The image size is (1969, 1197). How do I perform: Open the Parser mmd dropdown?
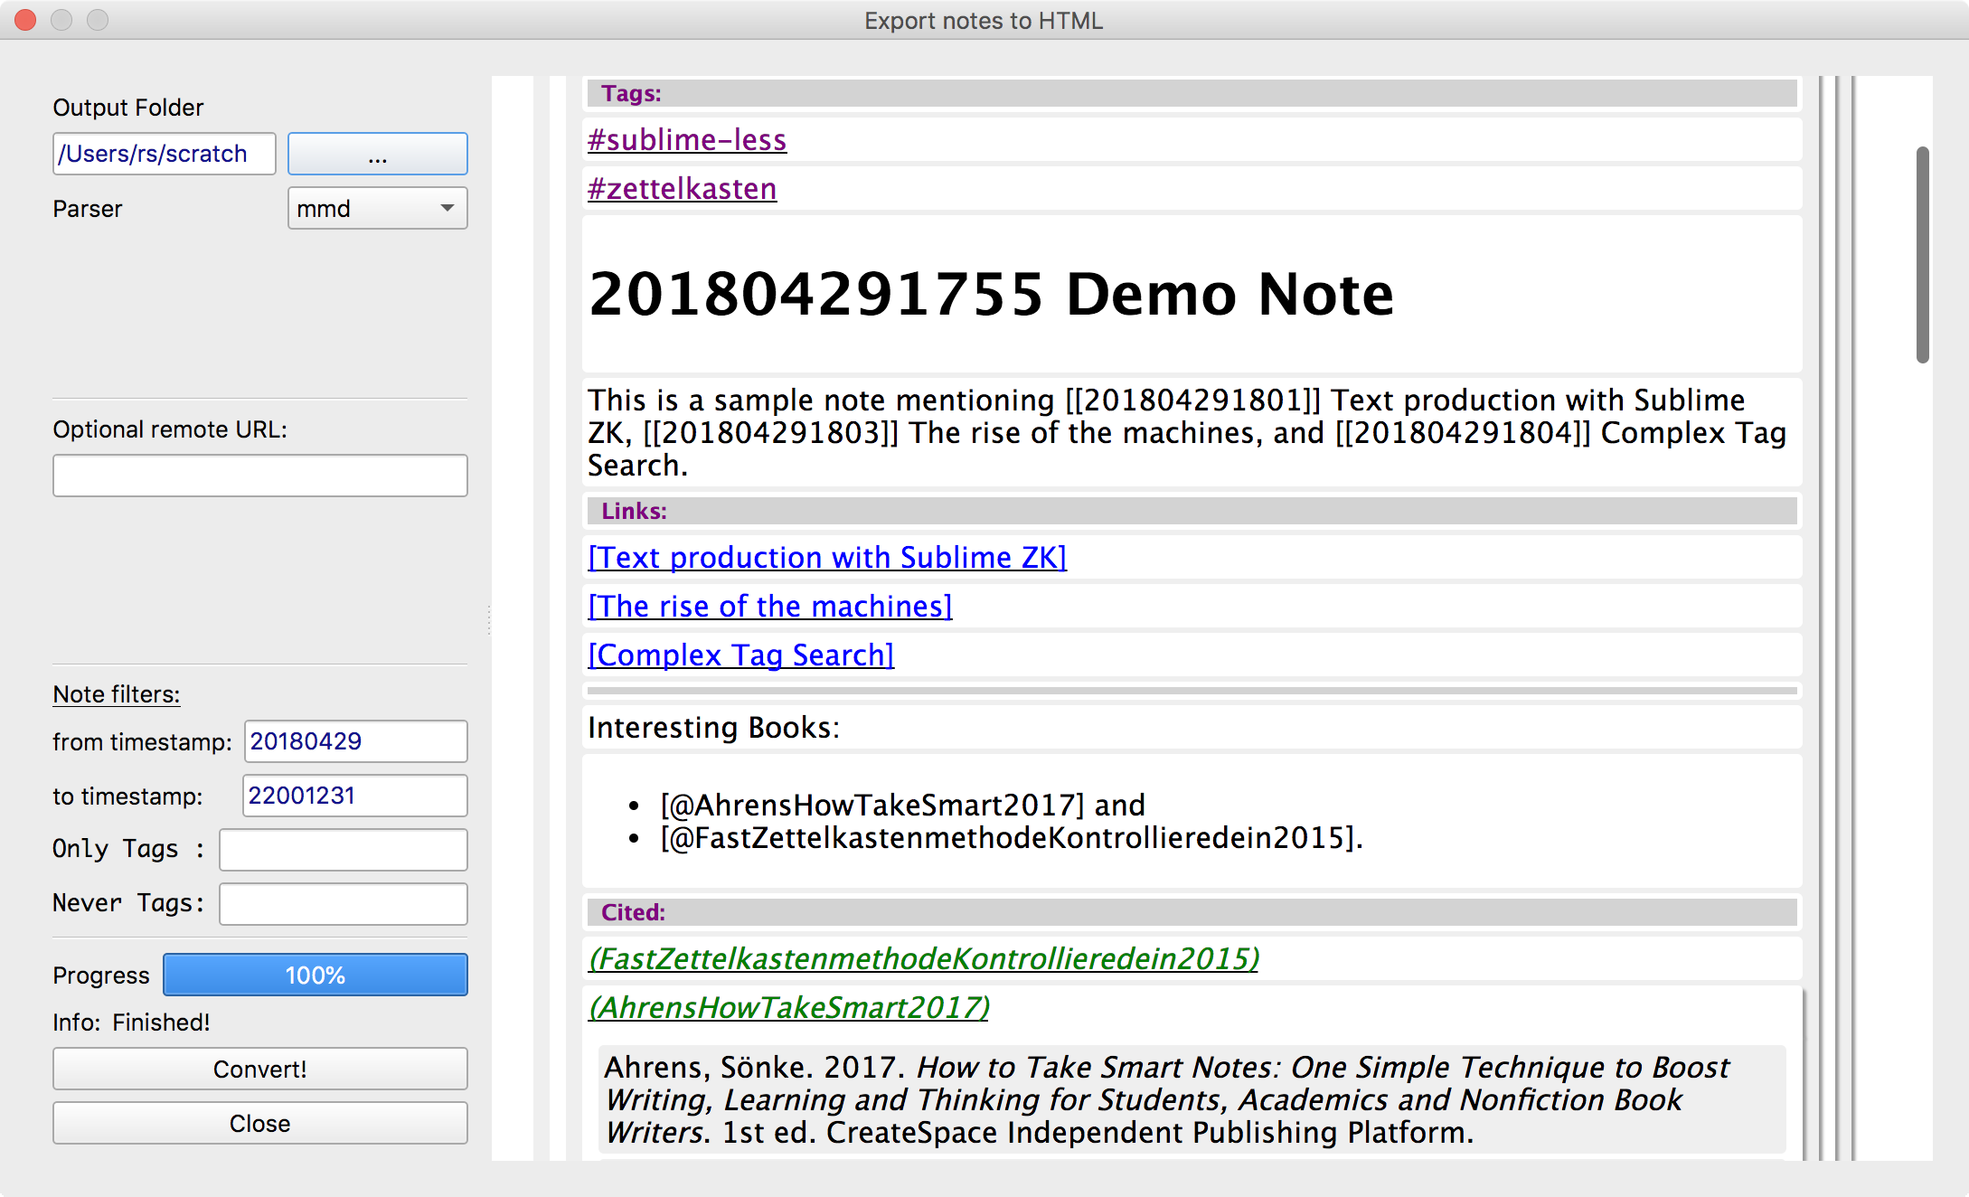(377, 209)
